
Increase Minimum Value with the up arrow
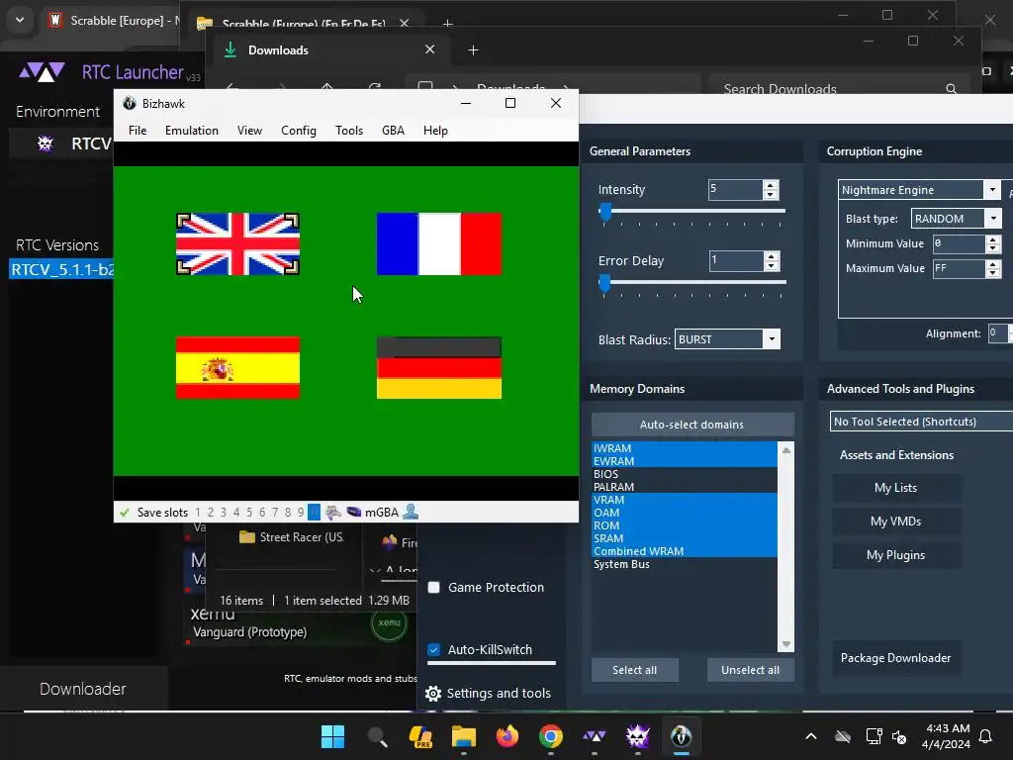click(993, 239)
